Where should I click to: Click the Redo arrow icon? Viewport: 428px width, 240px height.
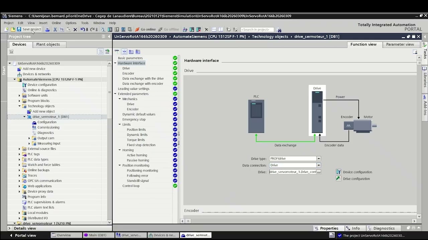point(92,29)
